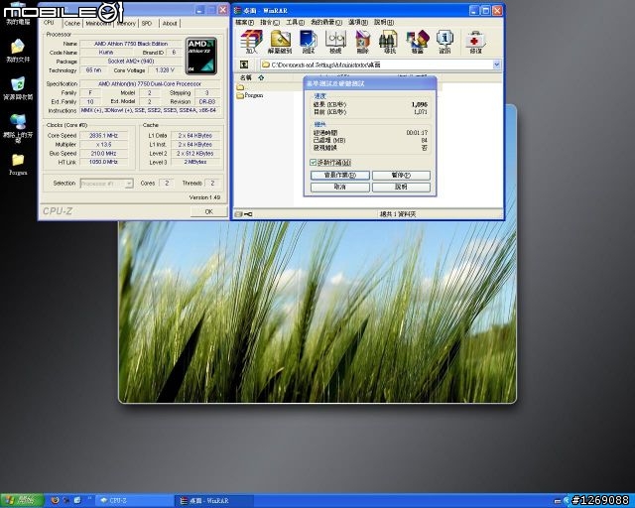Click the 暫停 (Pause) button in benchmark dialog
This screenshot has height=508, width=635.
coord(401,176)
